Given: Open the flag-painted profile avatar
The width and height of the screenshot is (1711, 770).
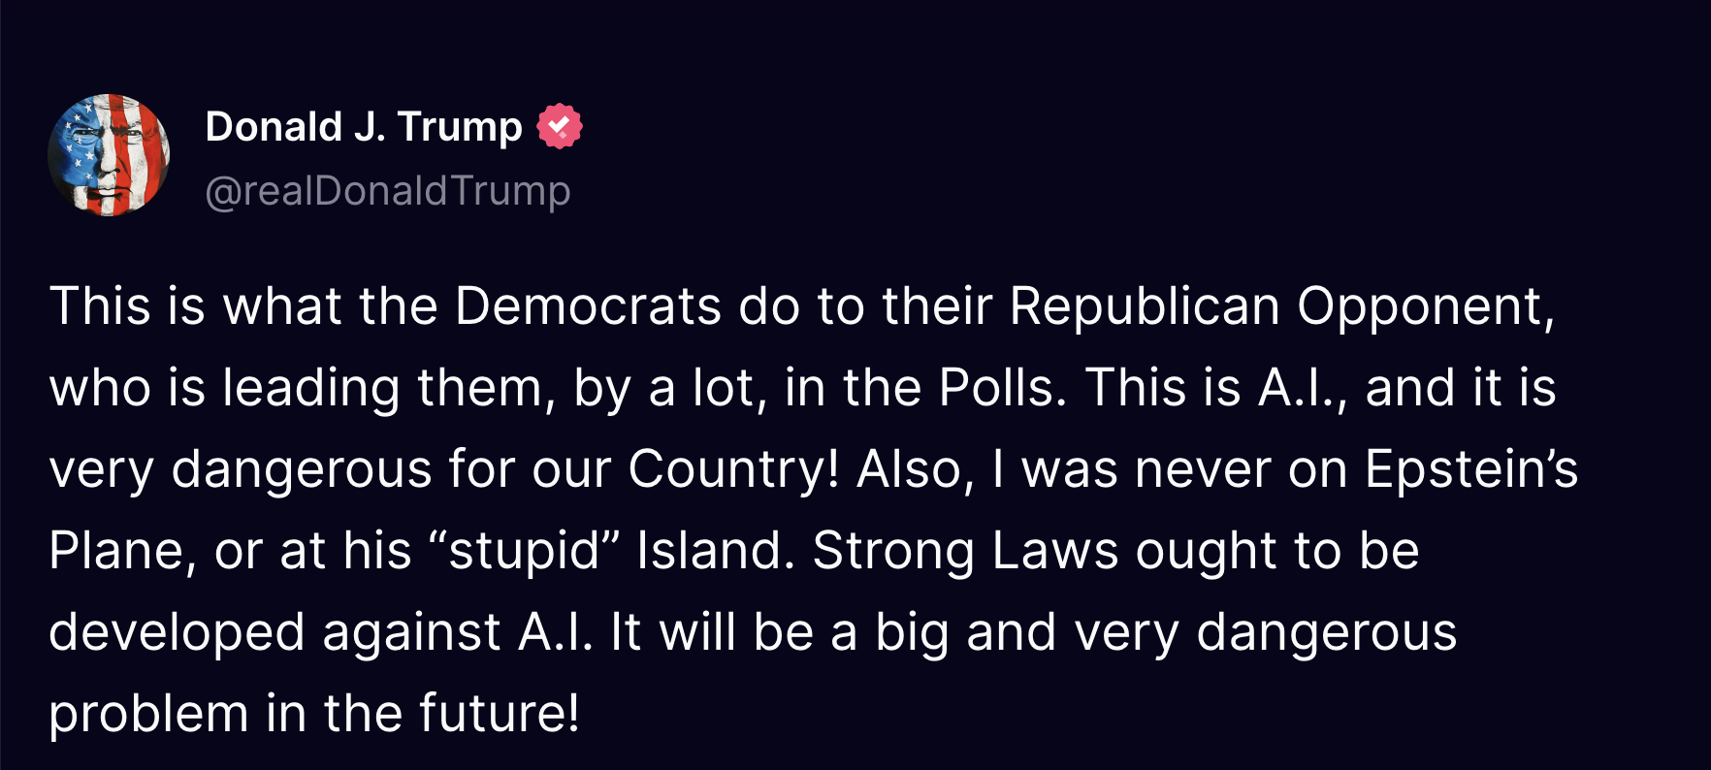Looking at the screenshot, I should pyautogui.click(x=109, y=155).
